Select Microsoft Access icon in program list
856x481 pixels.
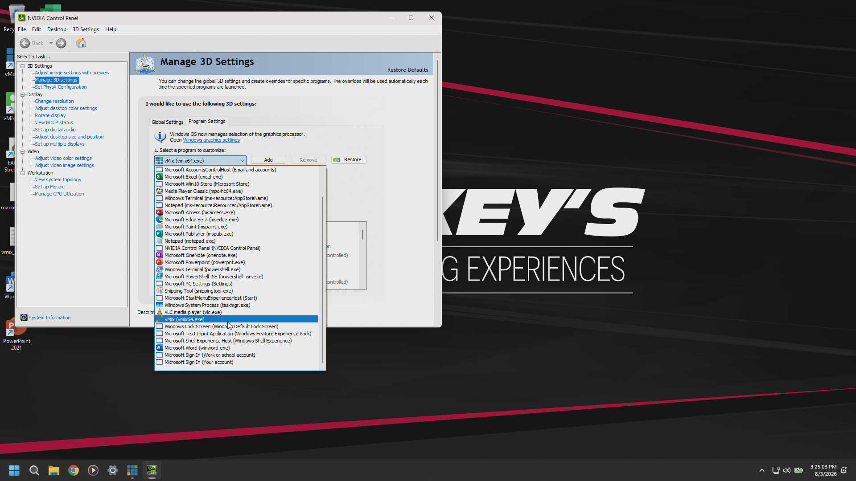click(159, 212)
